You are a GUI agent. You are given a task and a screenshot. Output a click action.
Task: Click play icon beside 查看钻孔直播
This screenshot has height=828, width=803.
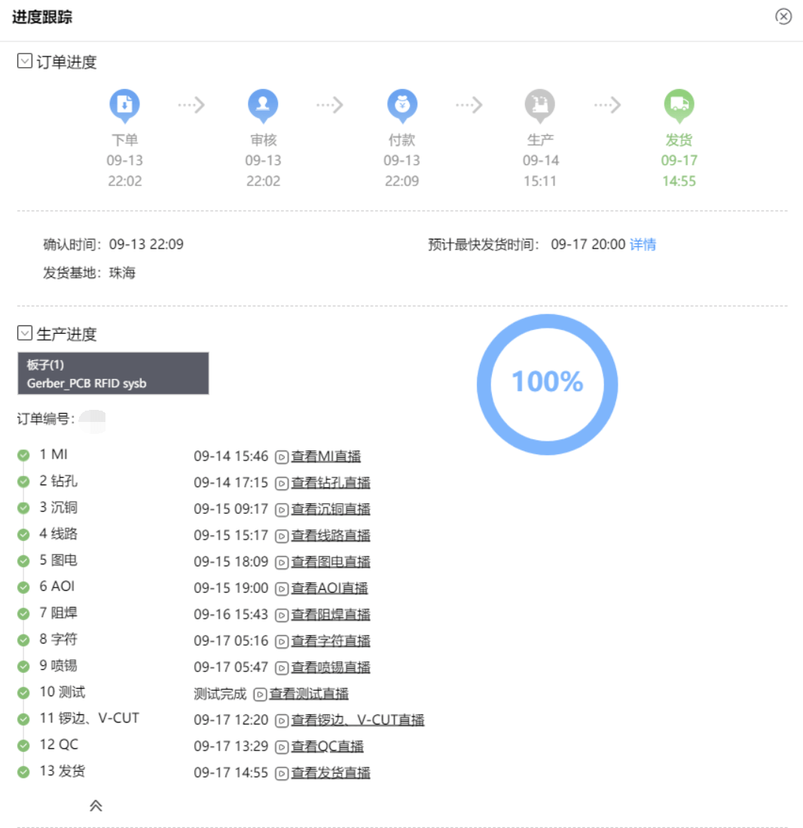pos(282,483)
